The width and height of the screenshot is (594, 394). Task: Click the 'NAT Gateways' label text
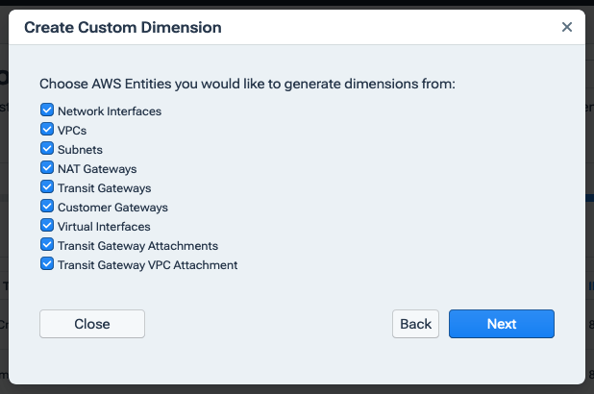(x=97, y=169)
